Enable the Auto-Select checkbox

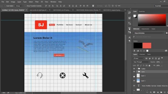(x=5, y=6)
